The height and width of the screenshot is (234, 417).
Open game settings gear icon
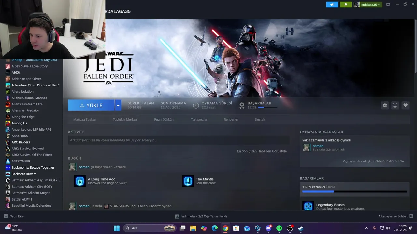pyautogui.click(x=385, y=105)
